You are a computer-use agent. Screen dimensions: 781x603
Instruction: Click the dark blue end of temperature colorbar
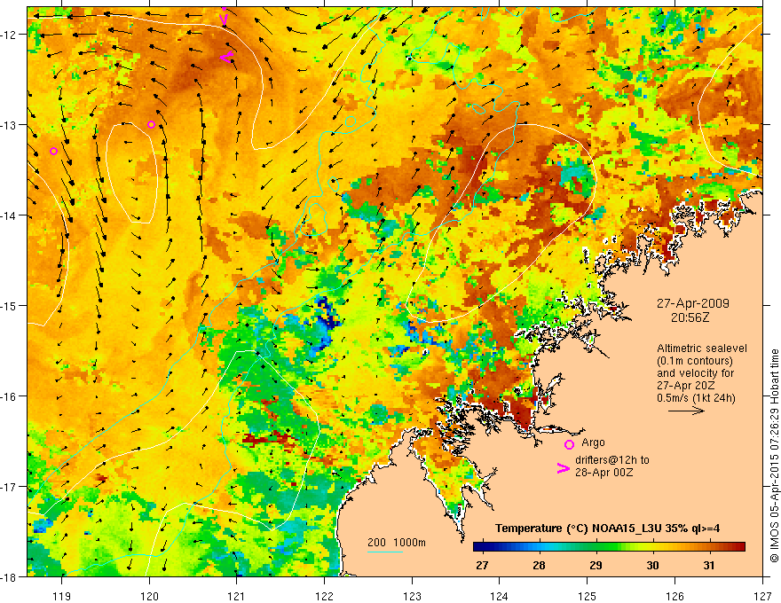(x=478, y=547)
